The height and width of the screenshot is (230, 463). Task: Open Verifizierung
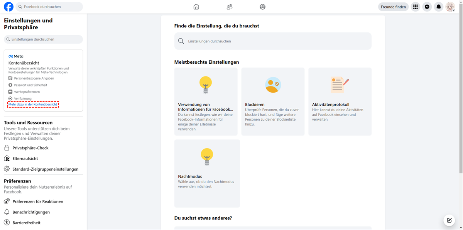[x=23, y=99]
